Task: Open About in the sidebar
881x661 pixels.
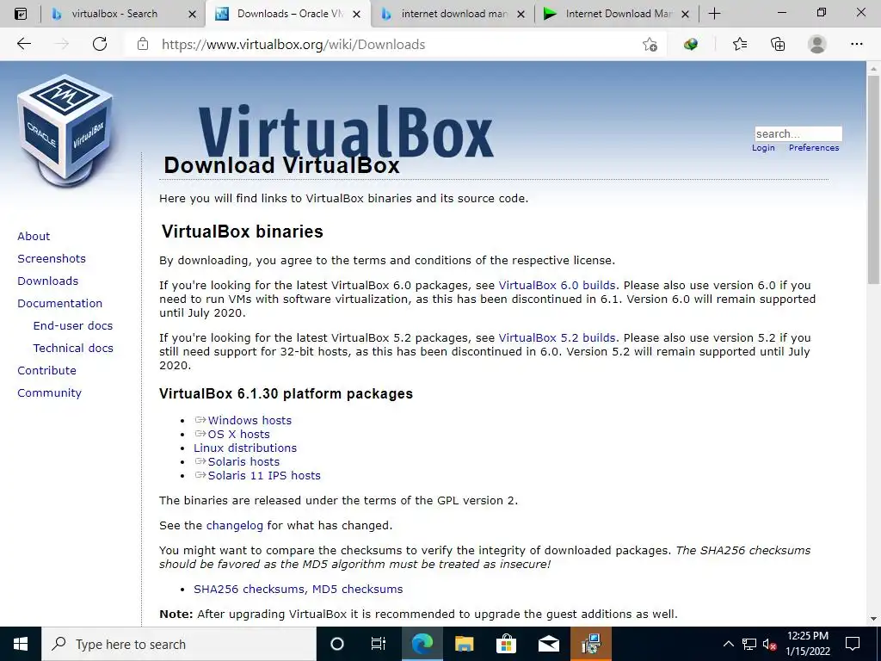Action: pos(34,236)
